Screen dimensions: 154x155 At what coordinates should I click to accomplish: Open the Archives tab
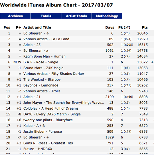coord(15,16)
